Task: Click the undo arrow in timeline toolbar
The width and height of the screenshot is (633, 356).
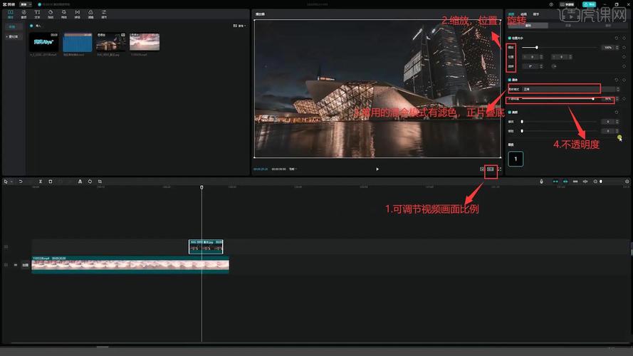Action: (21, 182)
